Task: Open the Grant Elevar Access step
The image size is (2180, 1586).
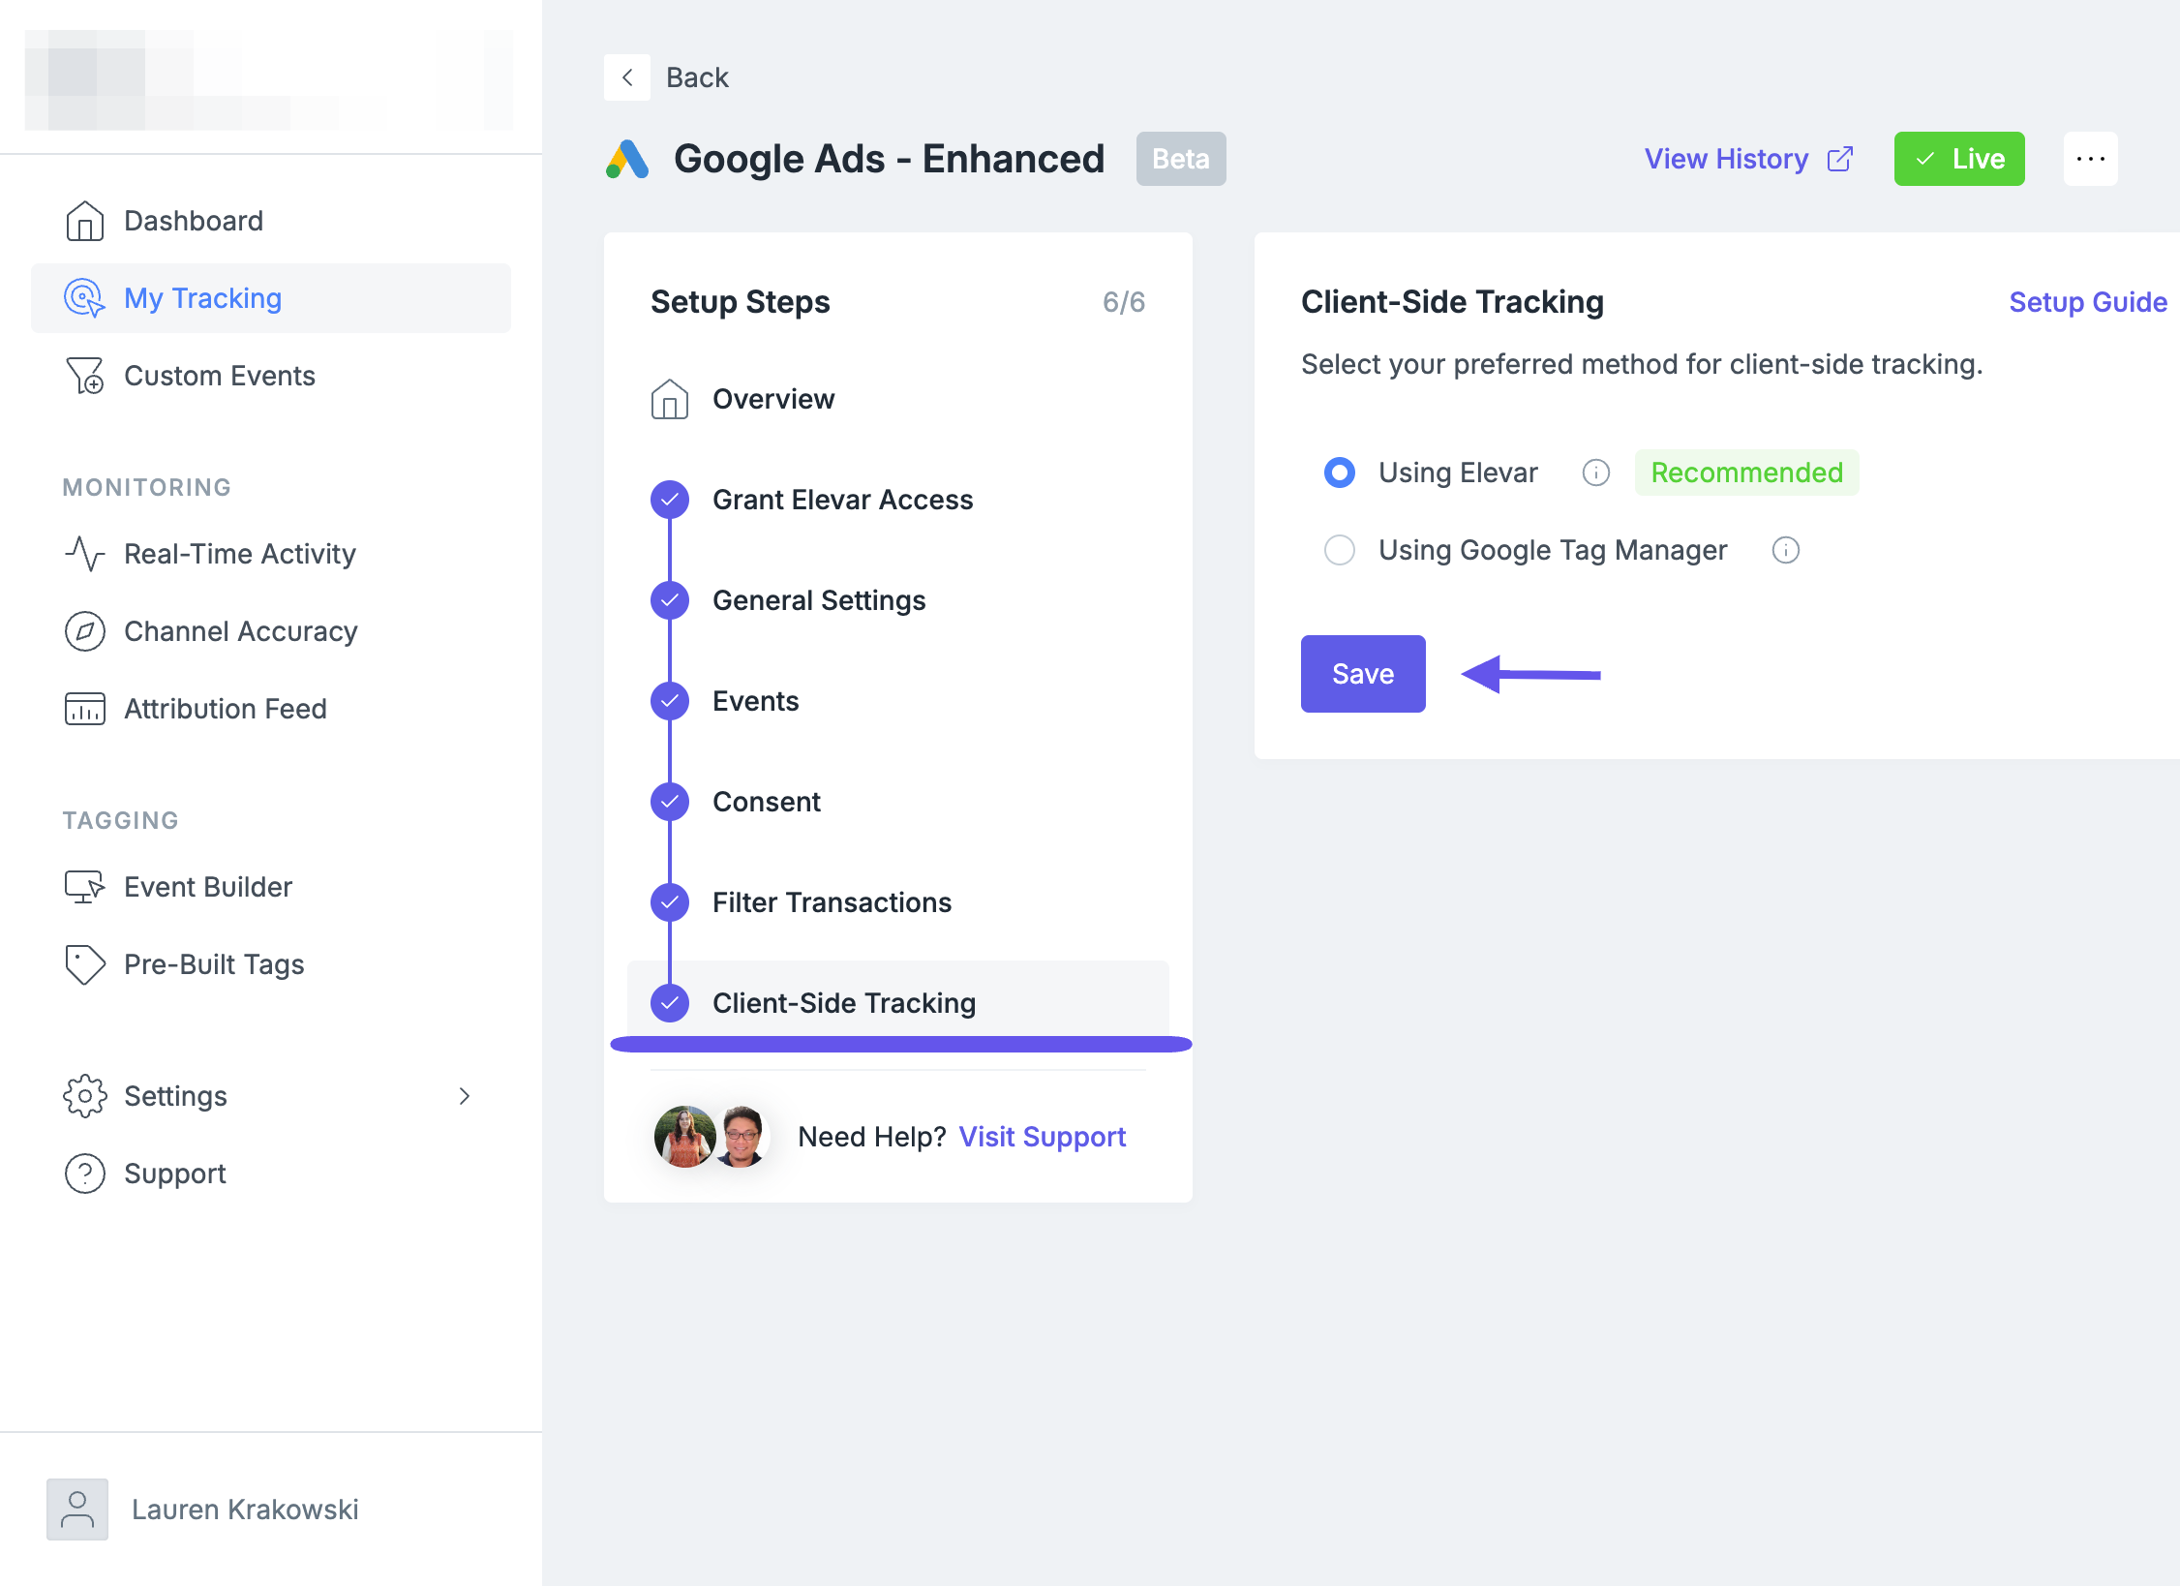Action: [898, 500]
